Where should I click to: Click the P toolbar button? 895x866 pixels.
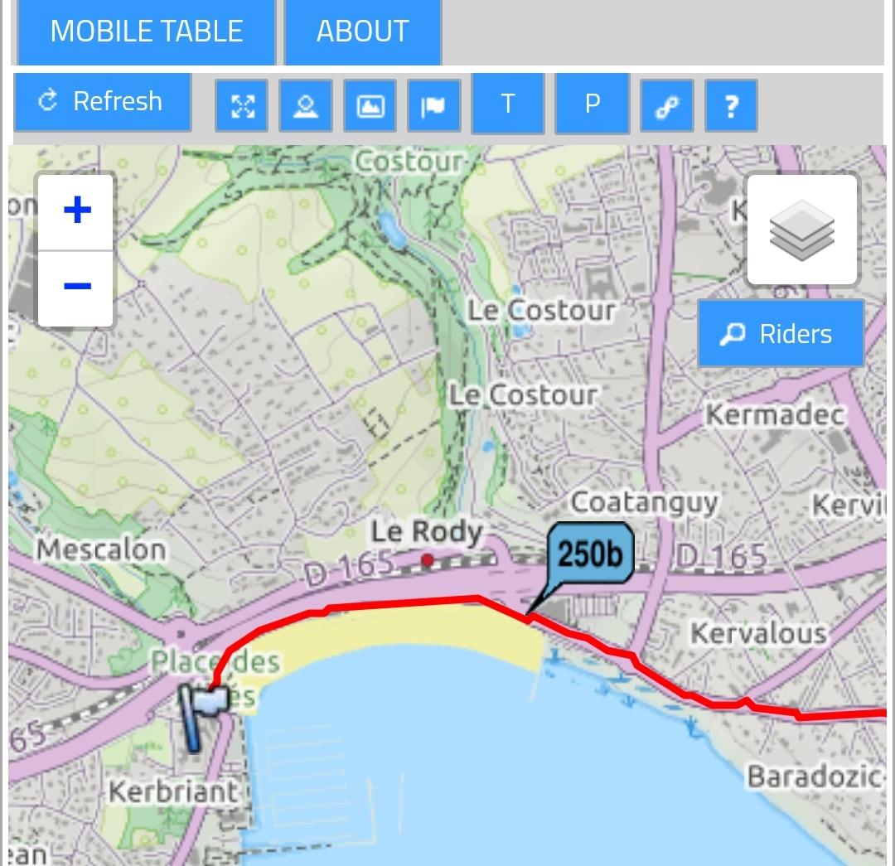(x=593, y=104)
